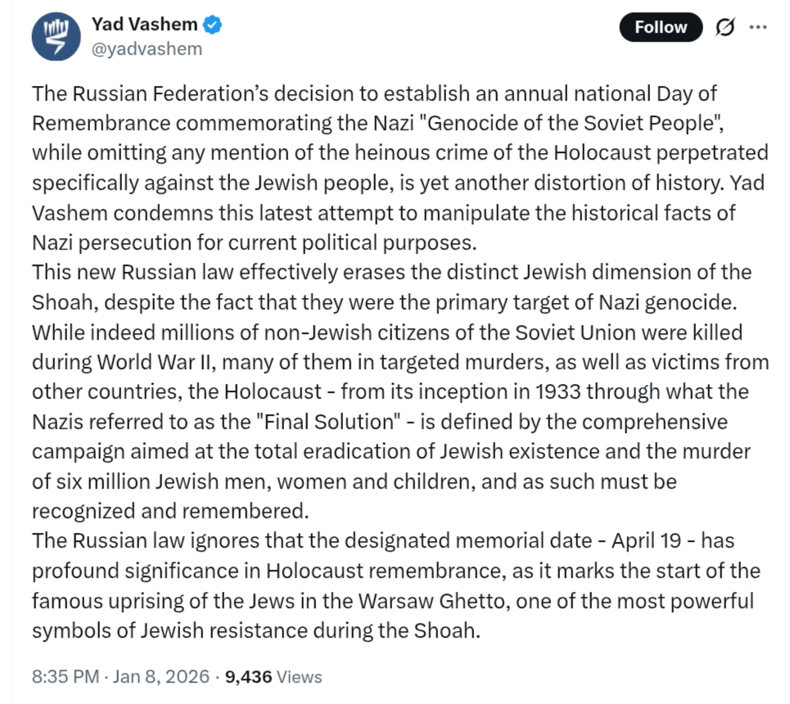The height and width of the screenshot is (704, 790).
Task: Click the @yadvashem handle
Action: (x=147, y=49)
